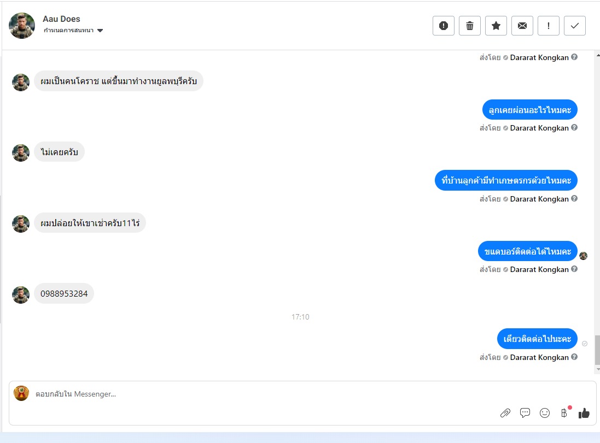Expand the conversation settings dropdown under Aau Does
This screenshot has width=600, height=443.
[x=73, y=30]
